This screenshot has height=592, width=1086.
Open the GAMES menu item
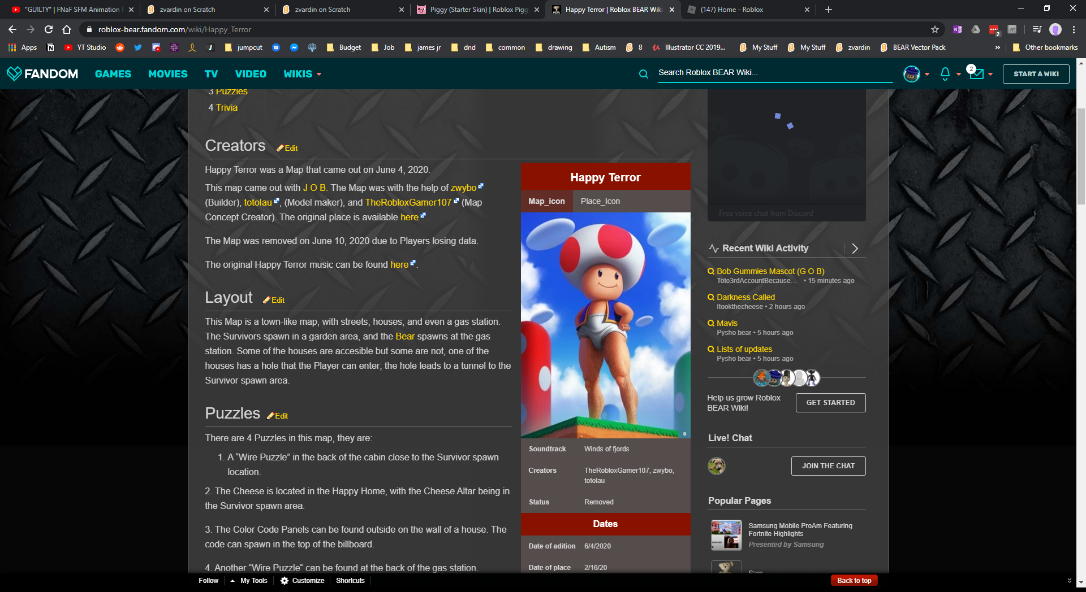pos(113,74)
